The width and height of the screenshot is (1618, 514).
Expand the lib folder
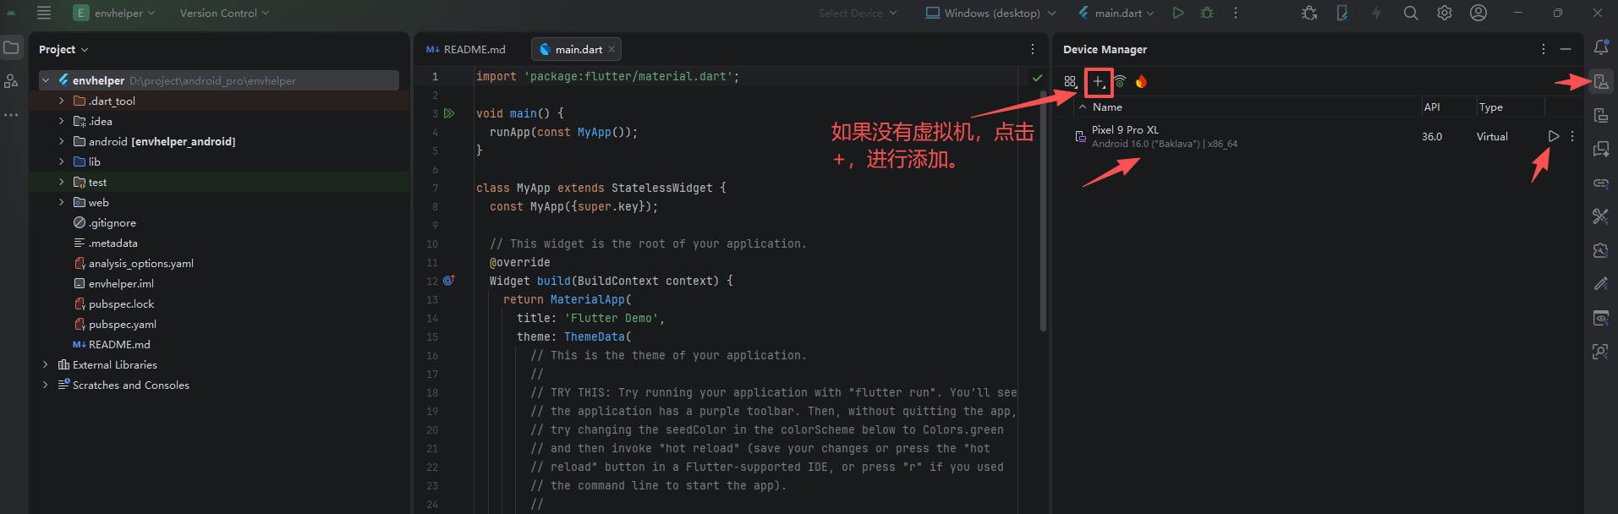61,161
